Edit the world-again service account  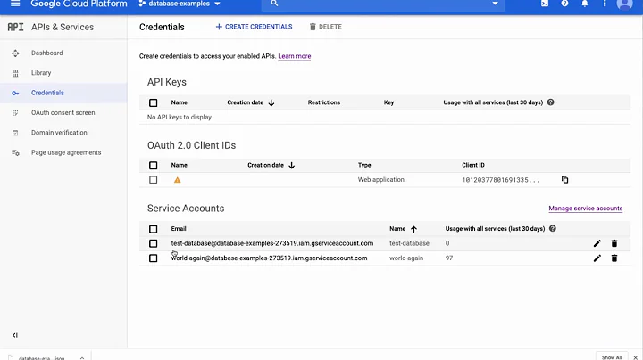(x=597, y=258)
